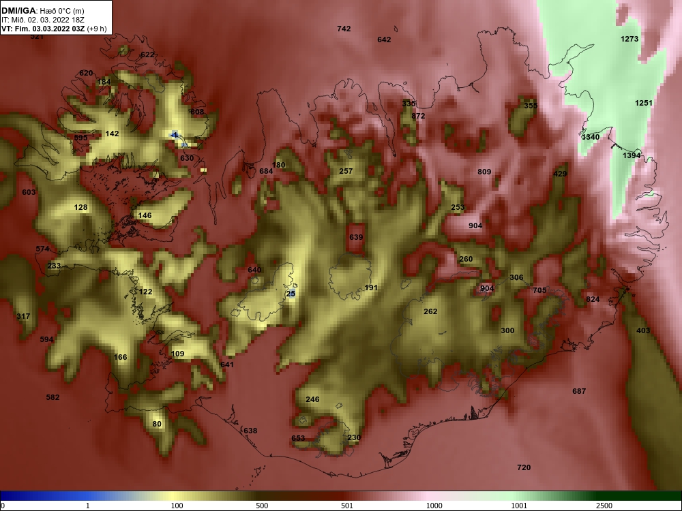
Task: Click the map value 809
Action: pos(484,172)
